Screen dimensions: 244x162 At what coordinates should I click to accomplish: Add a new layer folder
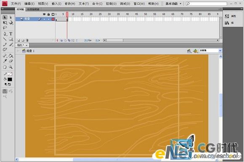coord(23,40)
